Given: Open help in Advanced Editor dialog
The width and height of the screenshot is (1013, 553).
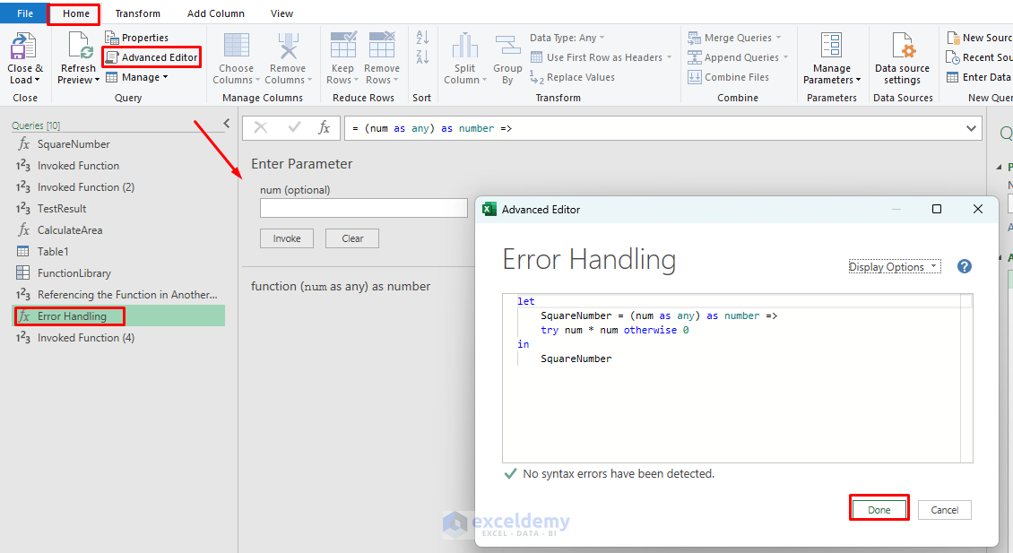Looking at the screenshot, I should coord(964,266).
